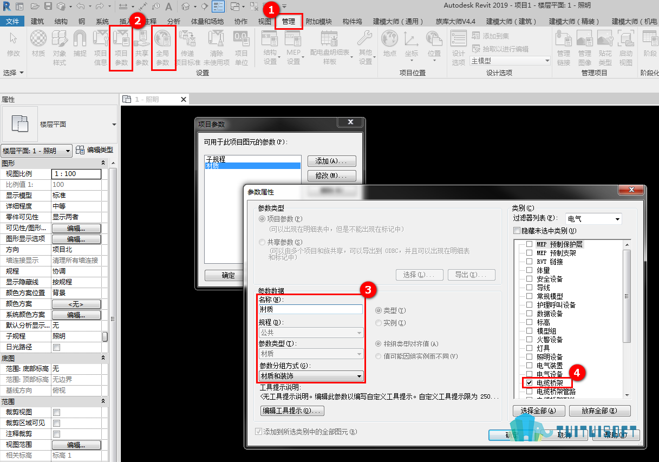Click Transfer Project Standards (传递项目标准)
The image size is (659, 462).
click(x=187, y=48)
